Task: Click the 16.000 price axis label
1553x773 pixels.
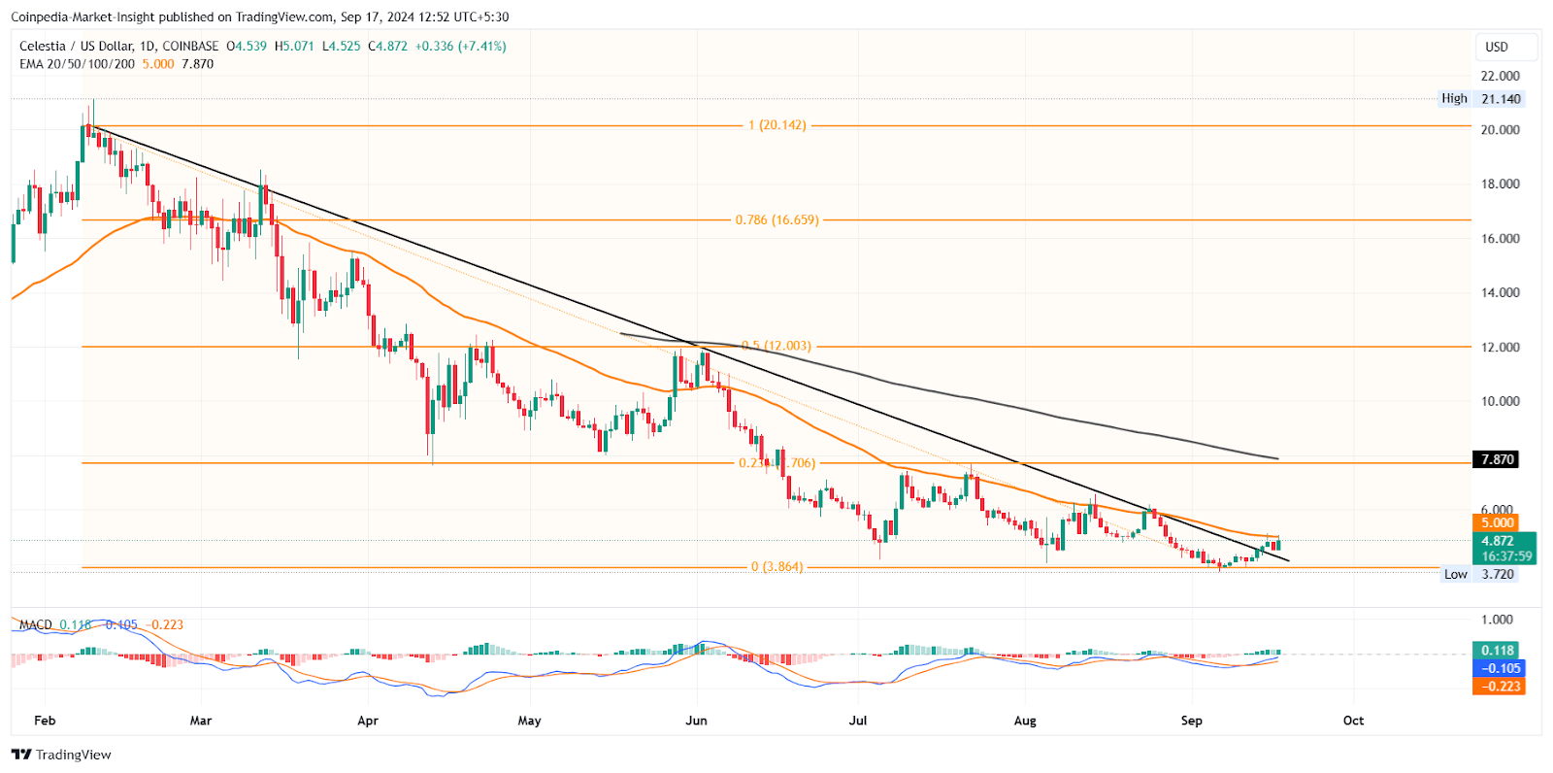Action: click(x=1500, y=239)
